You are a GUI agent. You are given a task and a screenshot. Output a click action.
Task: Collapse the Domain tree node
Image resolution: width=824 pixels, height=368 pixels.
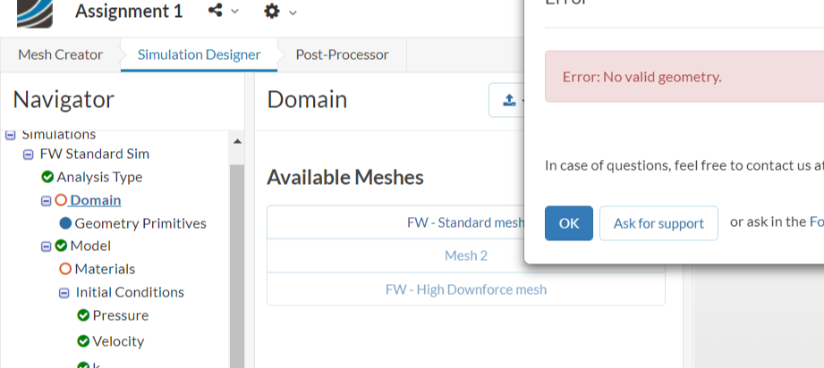47,201
